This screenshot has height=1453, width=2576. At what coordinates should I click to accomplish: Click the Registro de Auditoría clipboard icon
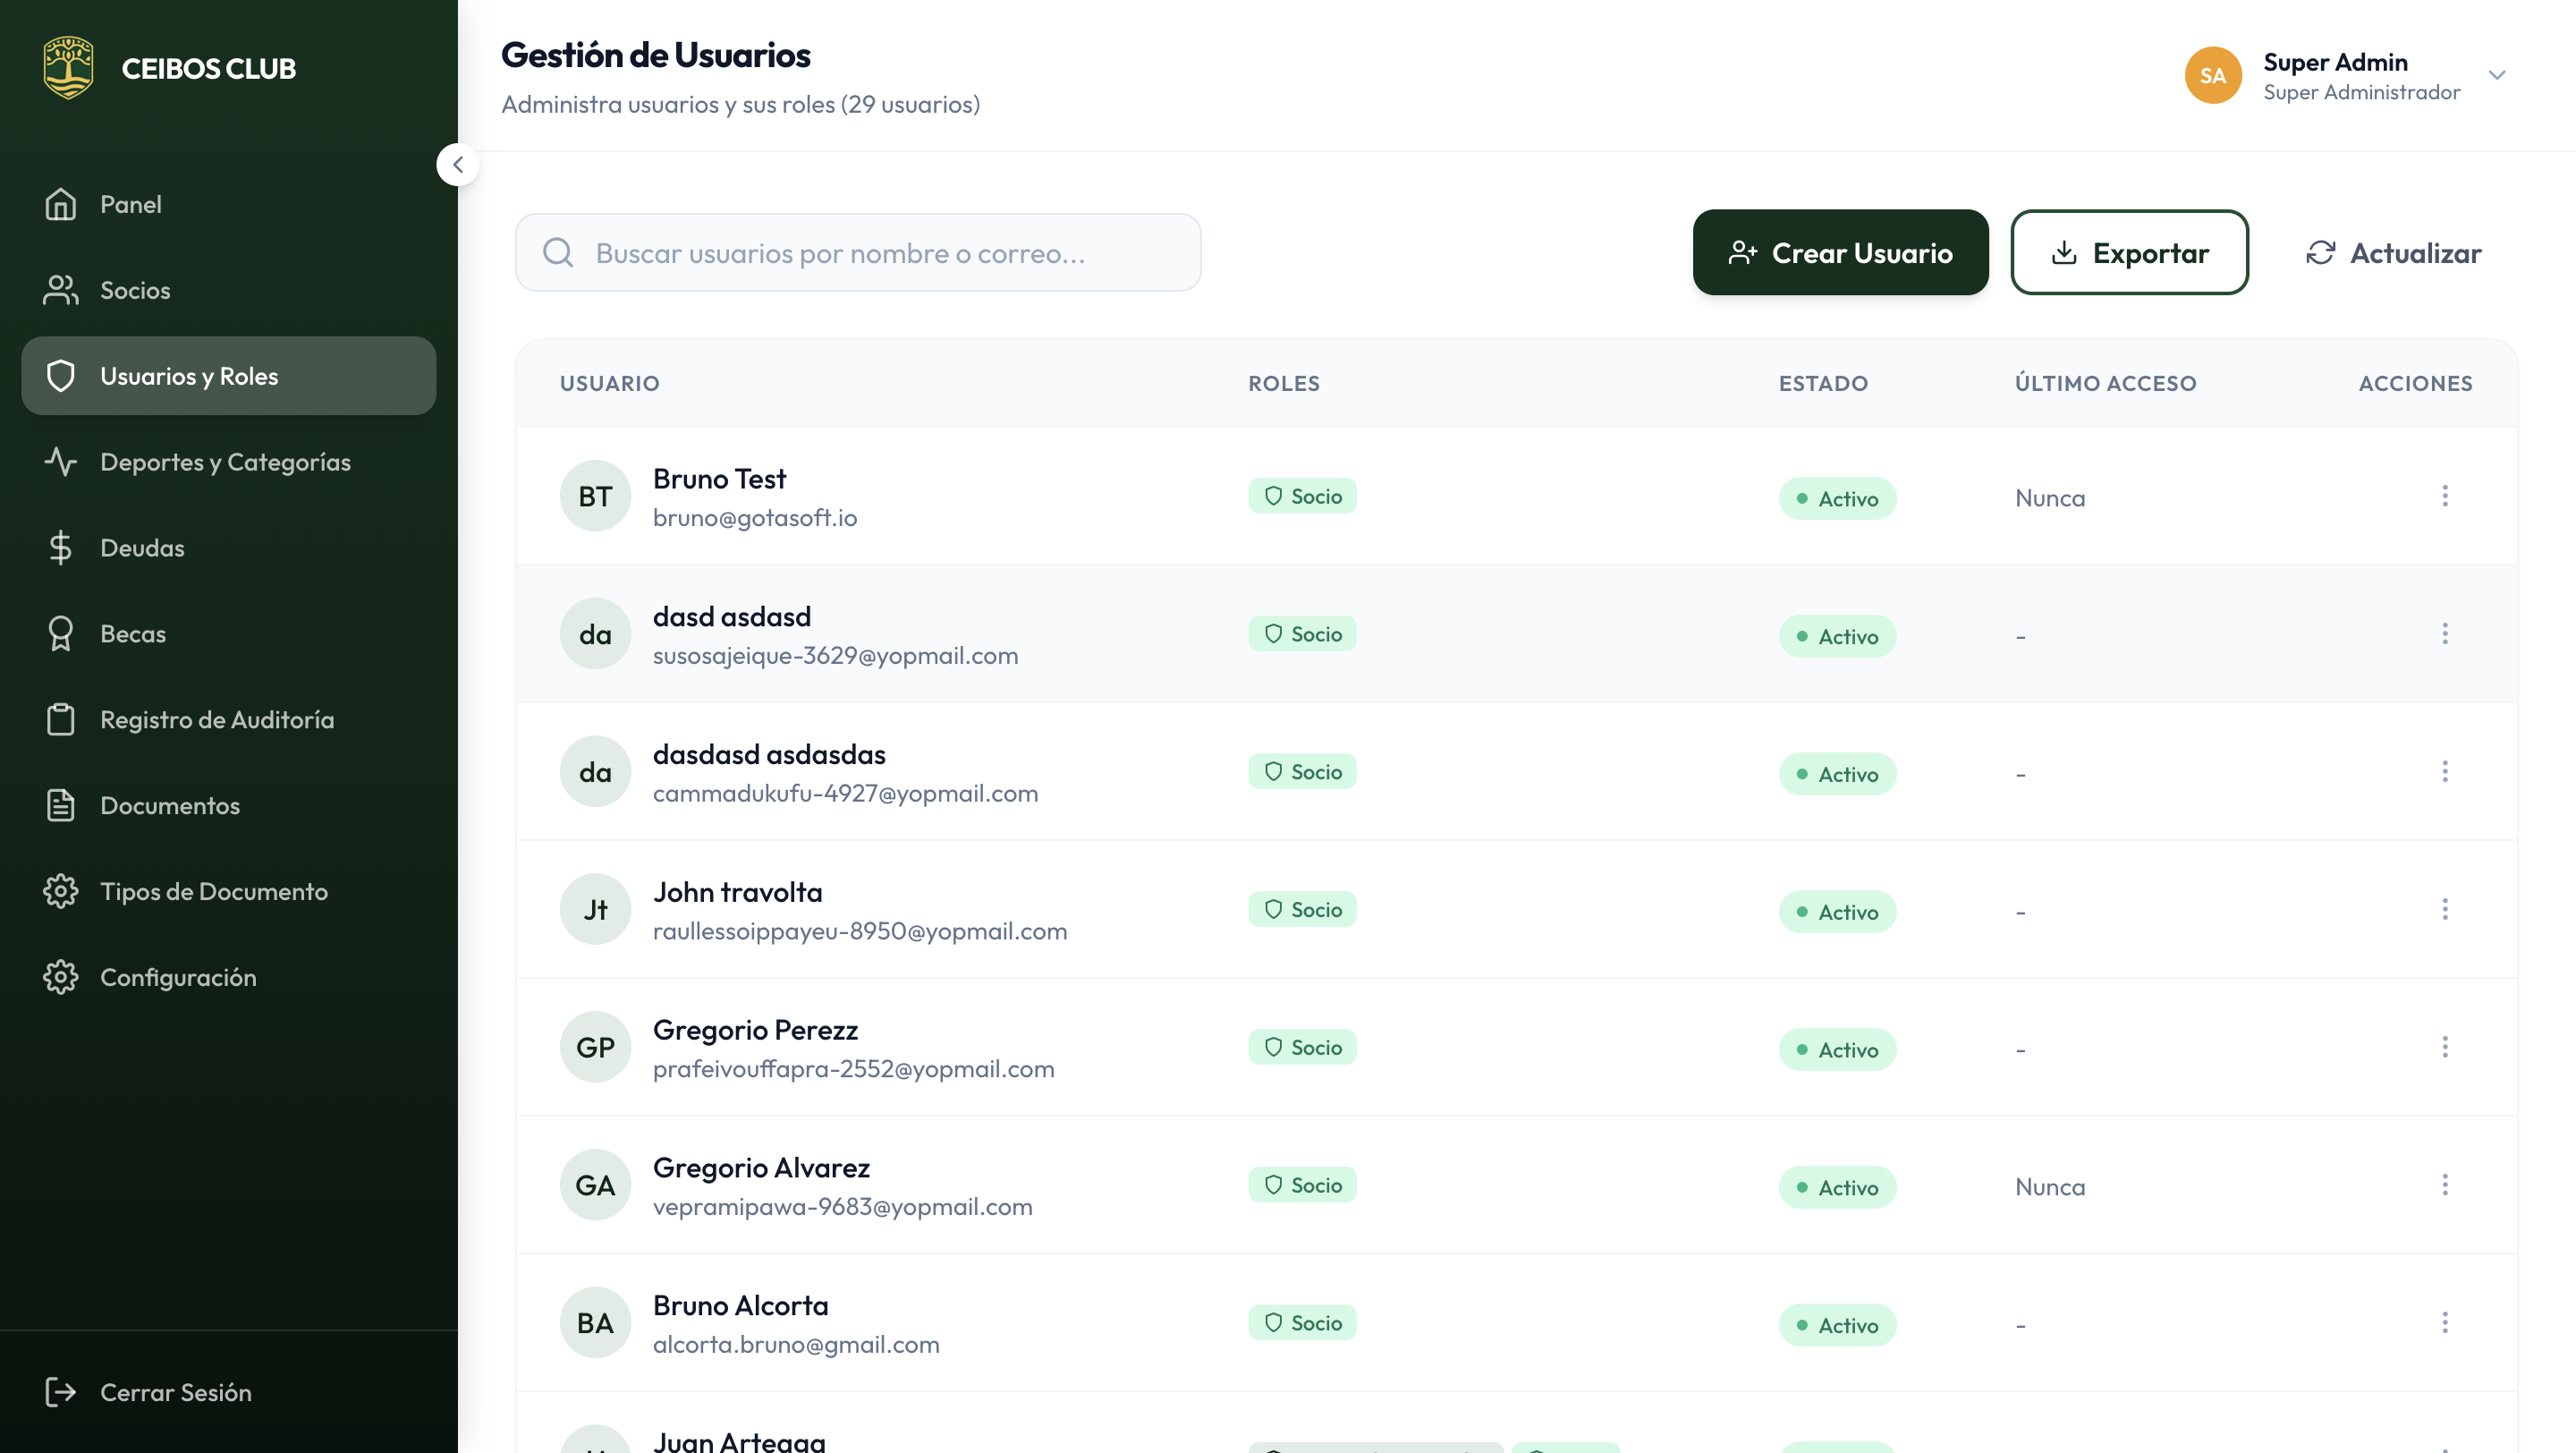[x=60, y=720]
